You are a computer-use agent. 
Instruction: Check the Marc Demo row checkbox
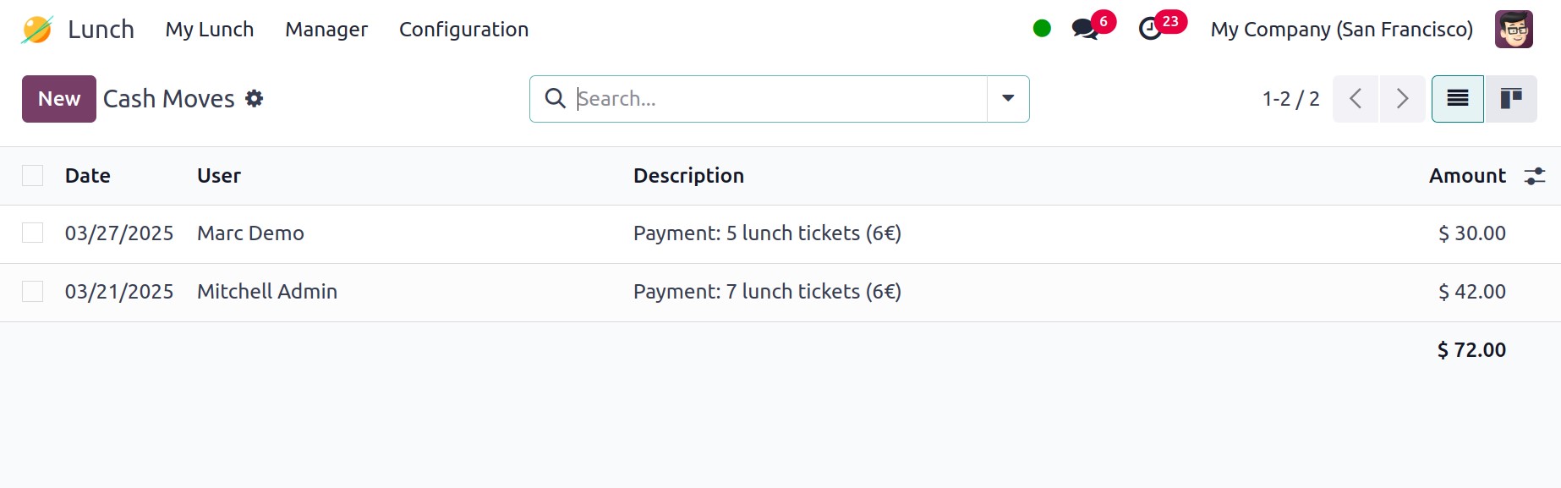(x=33, y=233)
